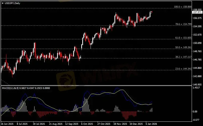Image resolution: width=203 pixels, height=126 pixels.
Task: Select the 16 Jun 2025 date on time axis
Action: click(x=7, y=124)
